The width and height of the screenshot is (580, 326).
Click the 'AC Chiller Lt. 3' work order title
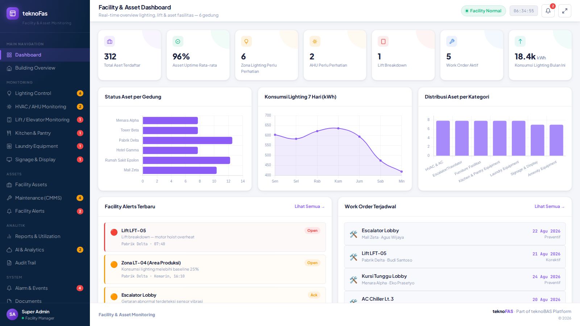point(378,299)
